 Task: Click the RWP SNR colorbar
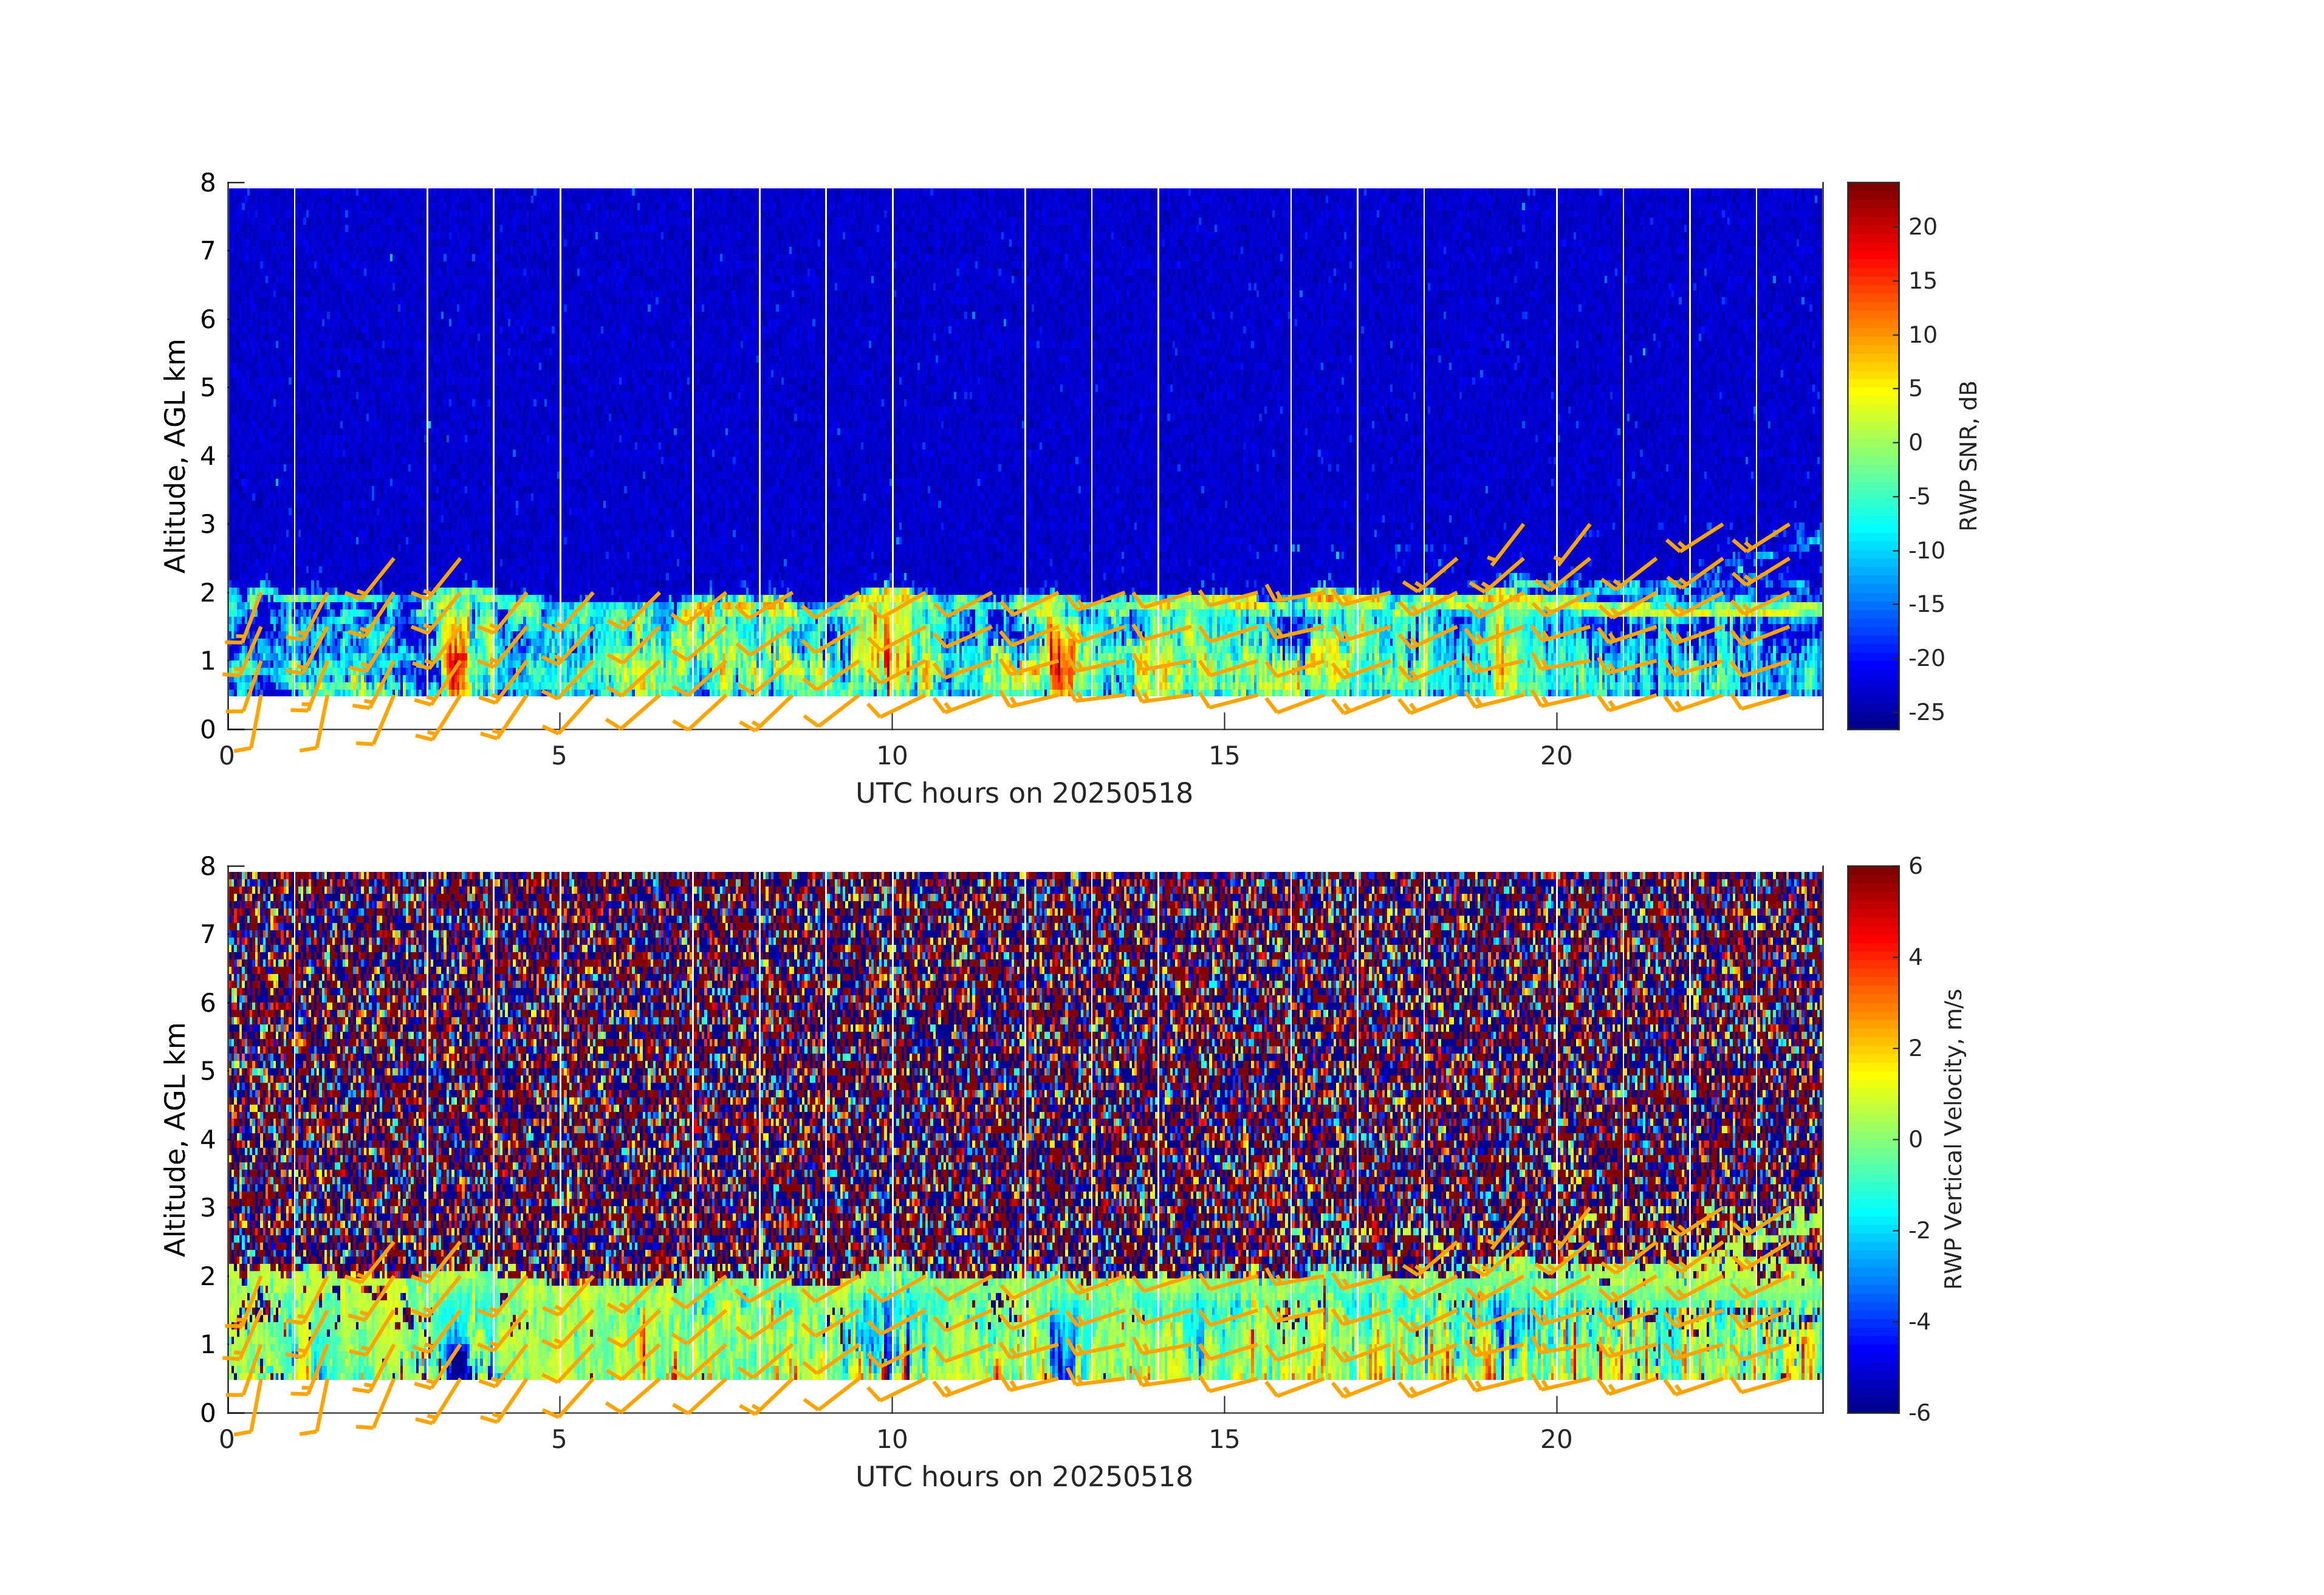click(1872, 455)
